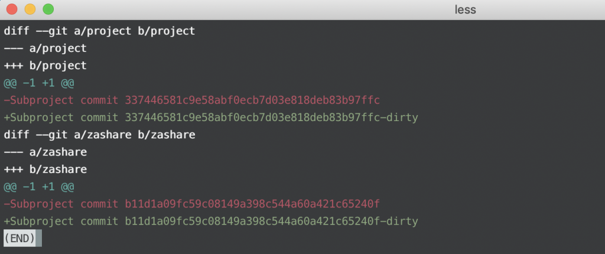The width and height of the screenshot is (605, 254).
Task: Click the '(END)' pager prompt
Action: (19, 239)
